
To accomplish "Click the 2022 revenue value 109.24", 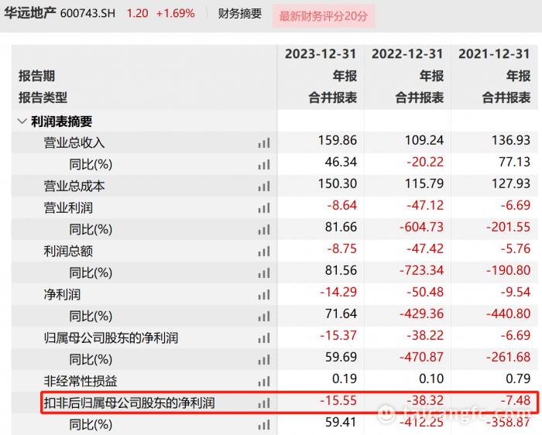I will [424, 140].
